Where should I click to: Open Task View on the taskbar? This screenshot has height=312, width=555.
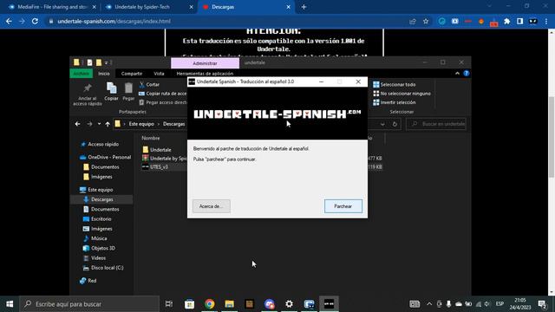point(169,304)
